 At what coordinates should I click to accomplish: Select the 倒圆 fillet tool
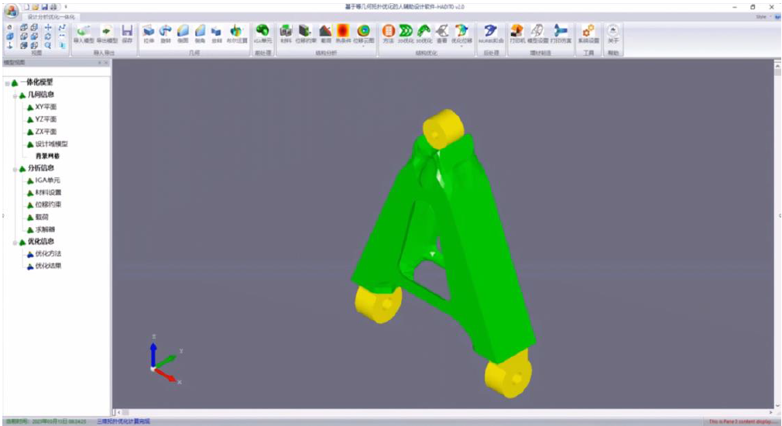(183, 33)
